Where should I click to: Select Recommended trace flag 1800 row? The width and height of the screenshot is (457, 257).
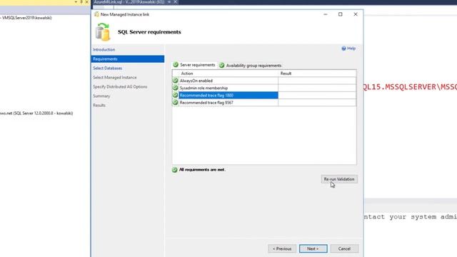pyautogui.click(x=264, y=95)
